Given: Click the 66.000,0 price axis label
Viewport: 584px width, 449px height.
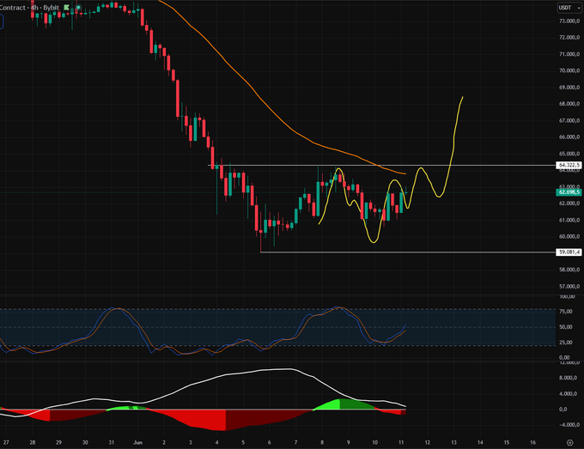Looking at the screenshot, I should [x=569, y=137].
